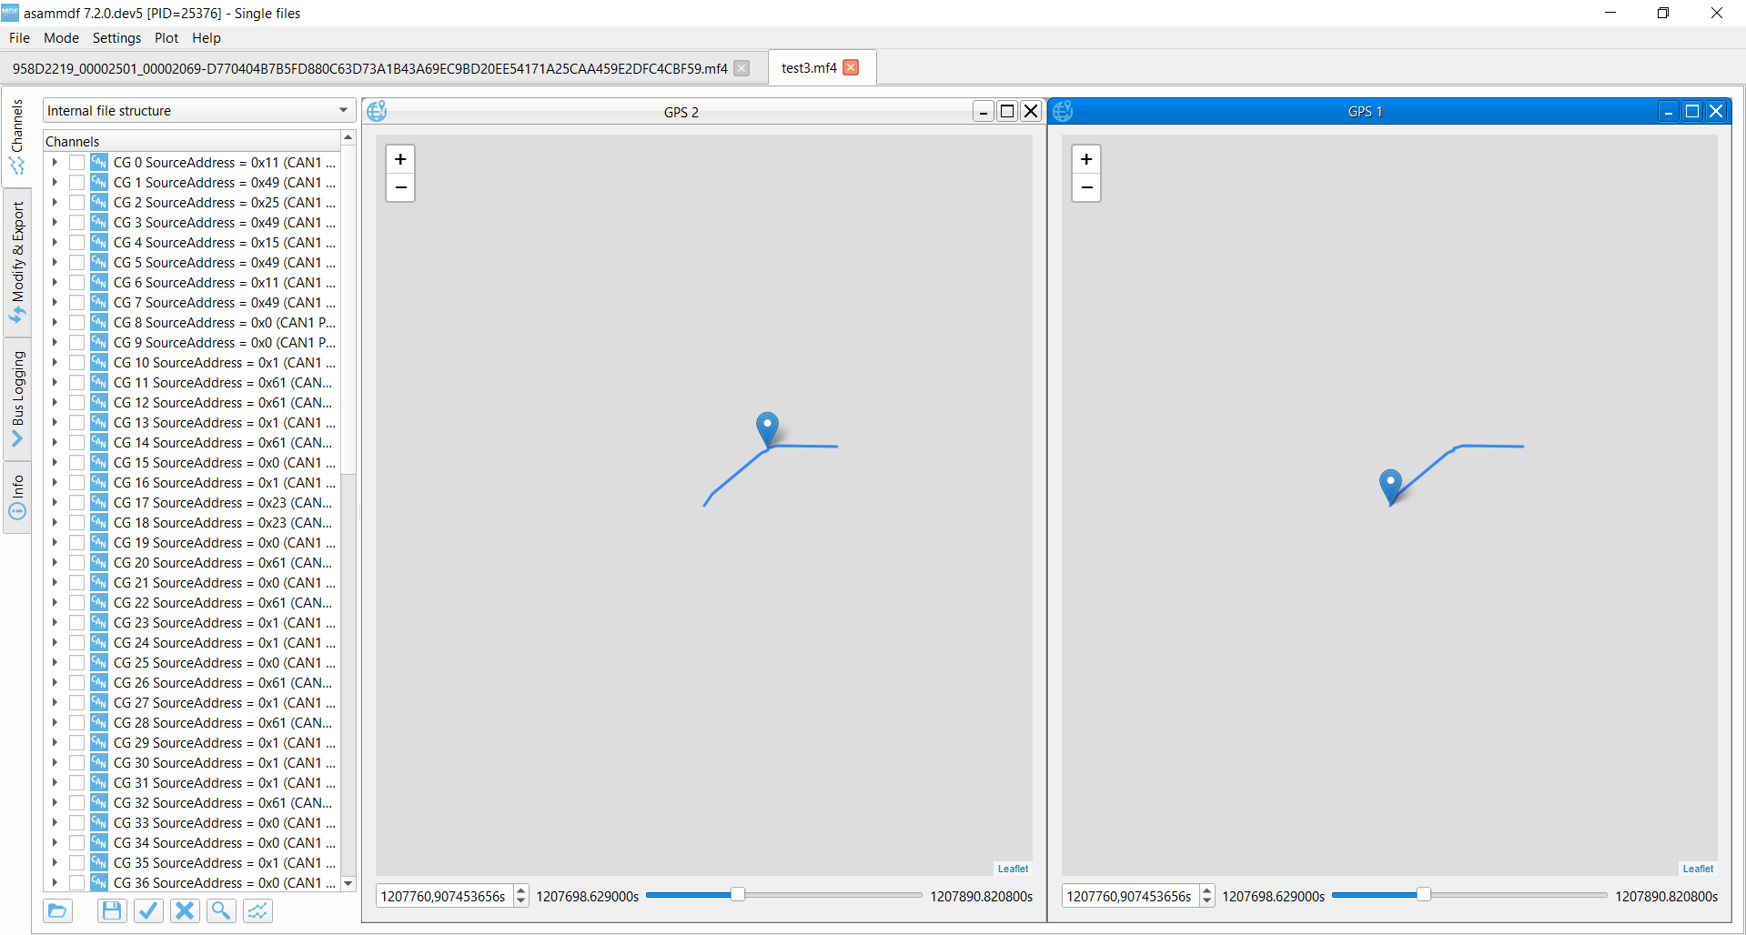The image size is (1746, 935).
Task: Minimize the GPS 1 sub-window
Action: click(x=1669, y=111)
